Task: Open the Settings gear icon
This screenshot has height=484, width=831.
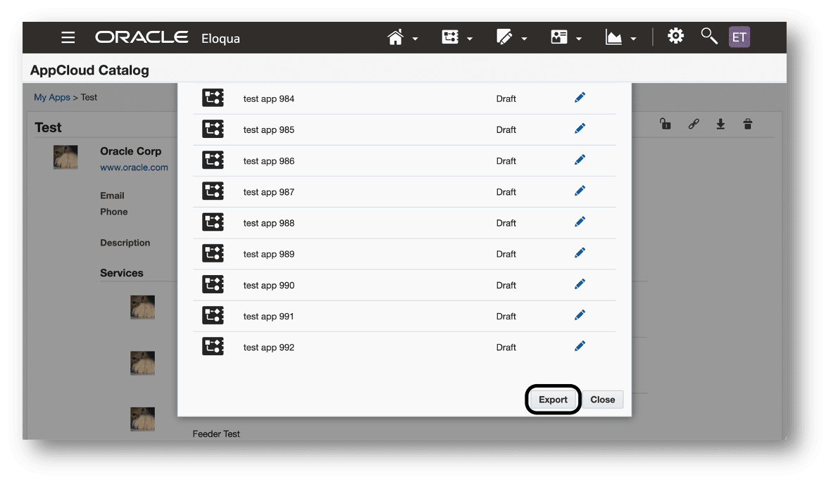Action: pos(675,36)
